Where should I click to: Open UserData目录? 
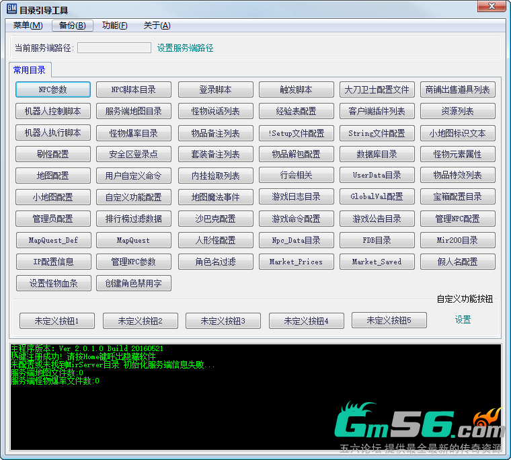[377, 175]
